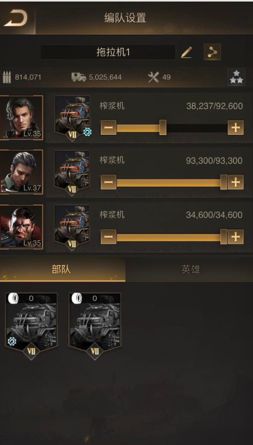Increase troops with first row plus button
The width and height of the screenshot is (253, 445).
tap(235, 127)
